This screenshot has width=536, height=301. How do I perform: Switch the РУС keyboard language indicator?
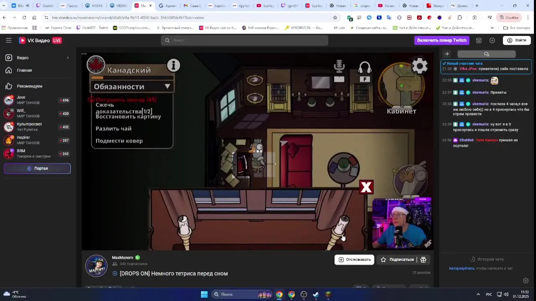click(x=489, y=294)
